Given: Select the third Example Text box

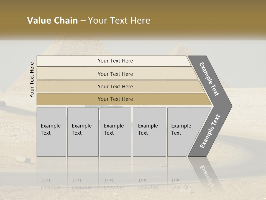Looking at the screenshot, I should point(115,132).
